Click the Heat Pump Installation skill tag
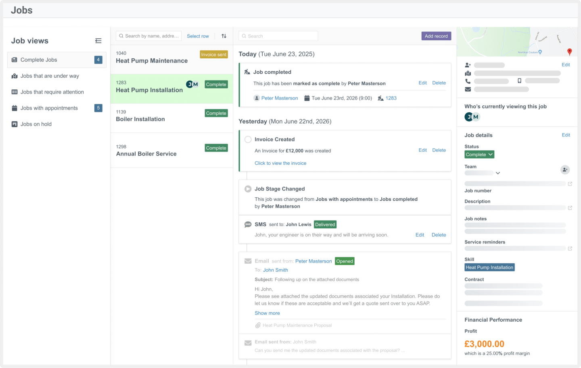Image resolution: width=581 pixels, height=368 pixels. coord(489,267)
